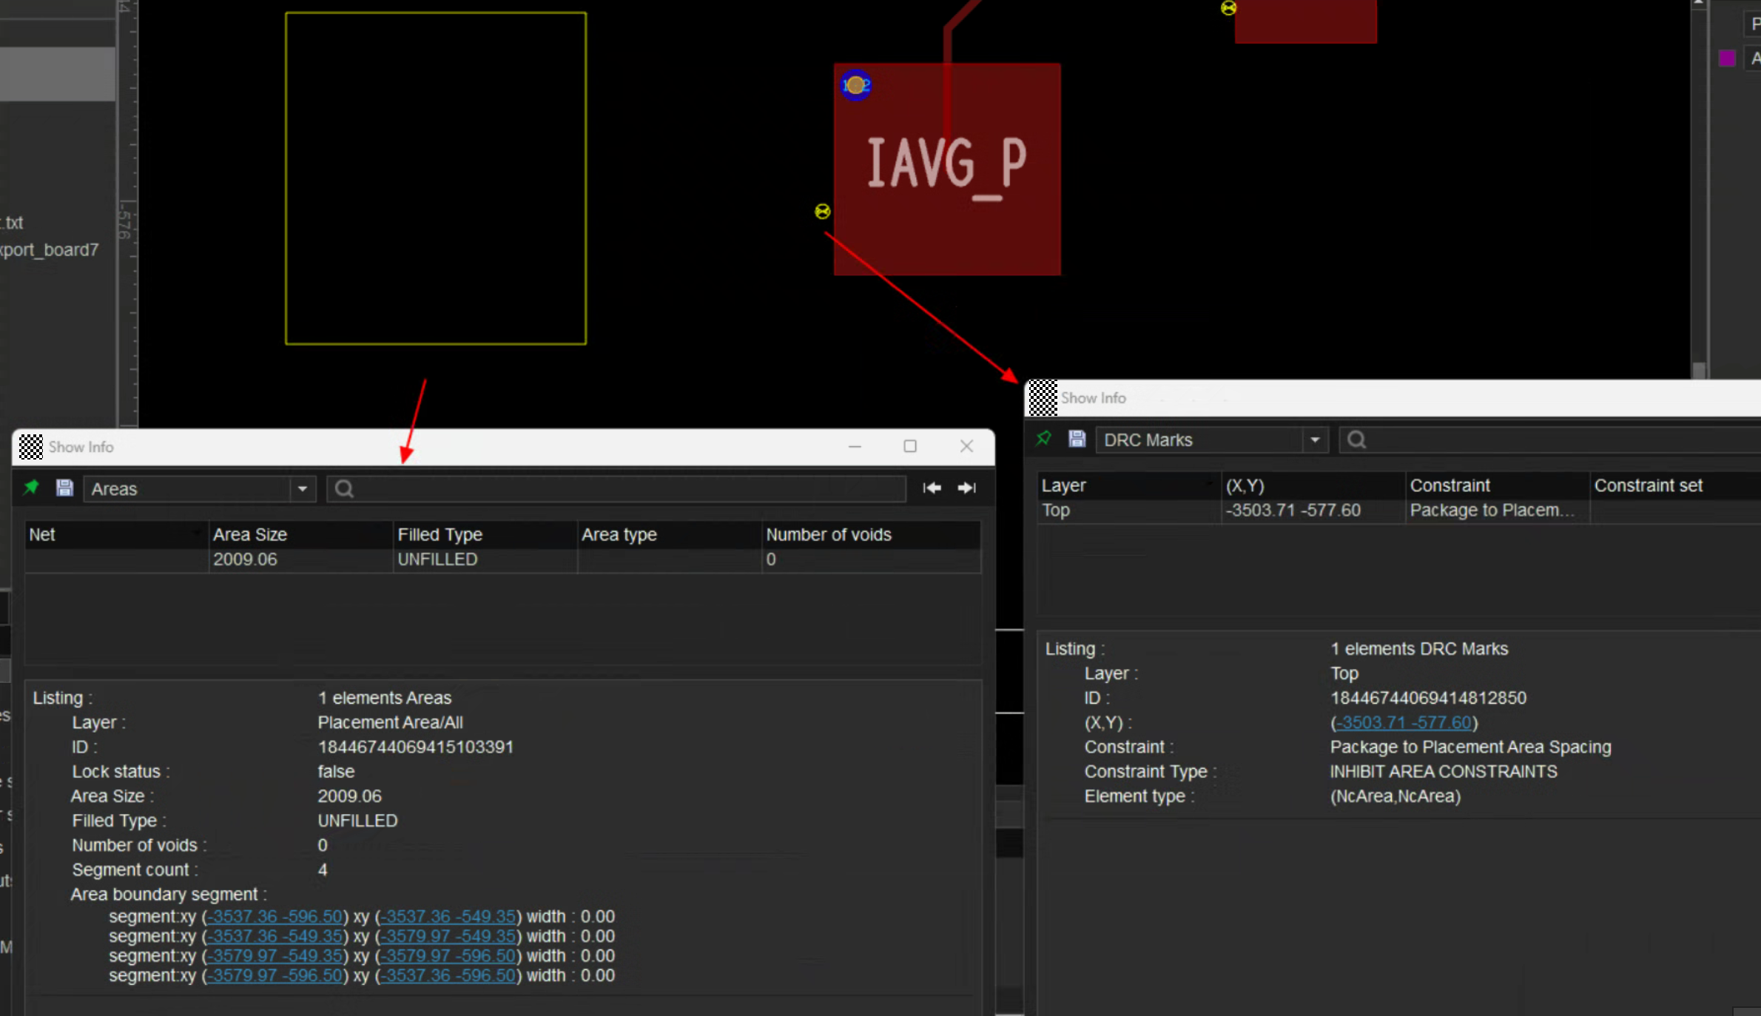Click the save icon in Areas Show Info
Screen dimensions: 1761x1016
coord(64,488)
